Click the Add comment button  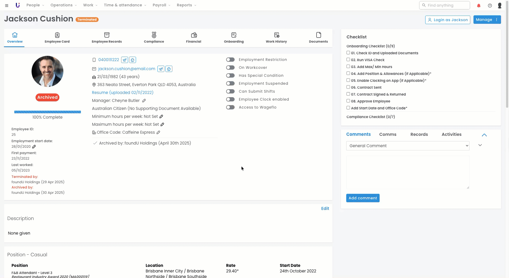(x=362, y=198)
